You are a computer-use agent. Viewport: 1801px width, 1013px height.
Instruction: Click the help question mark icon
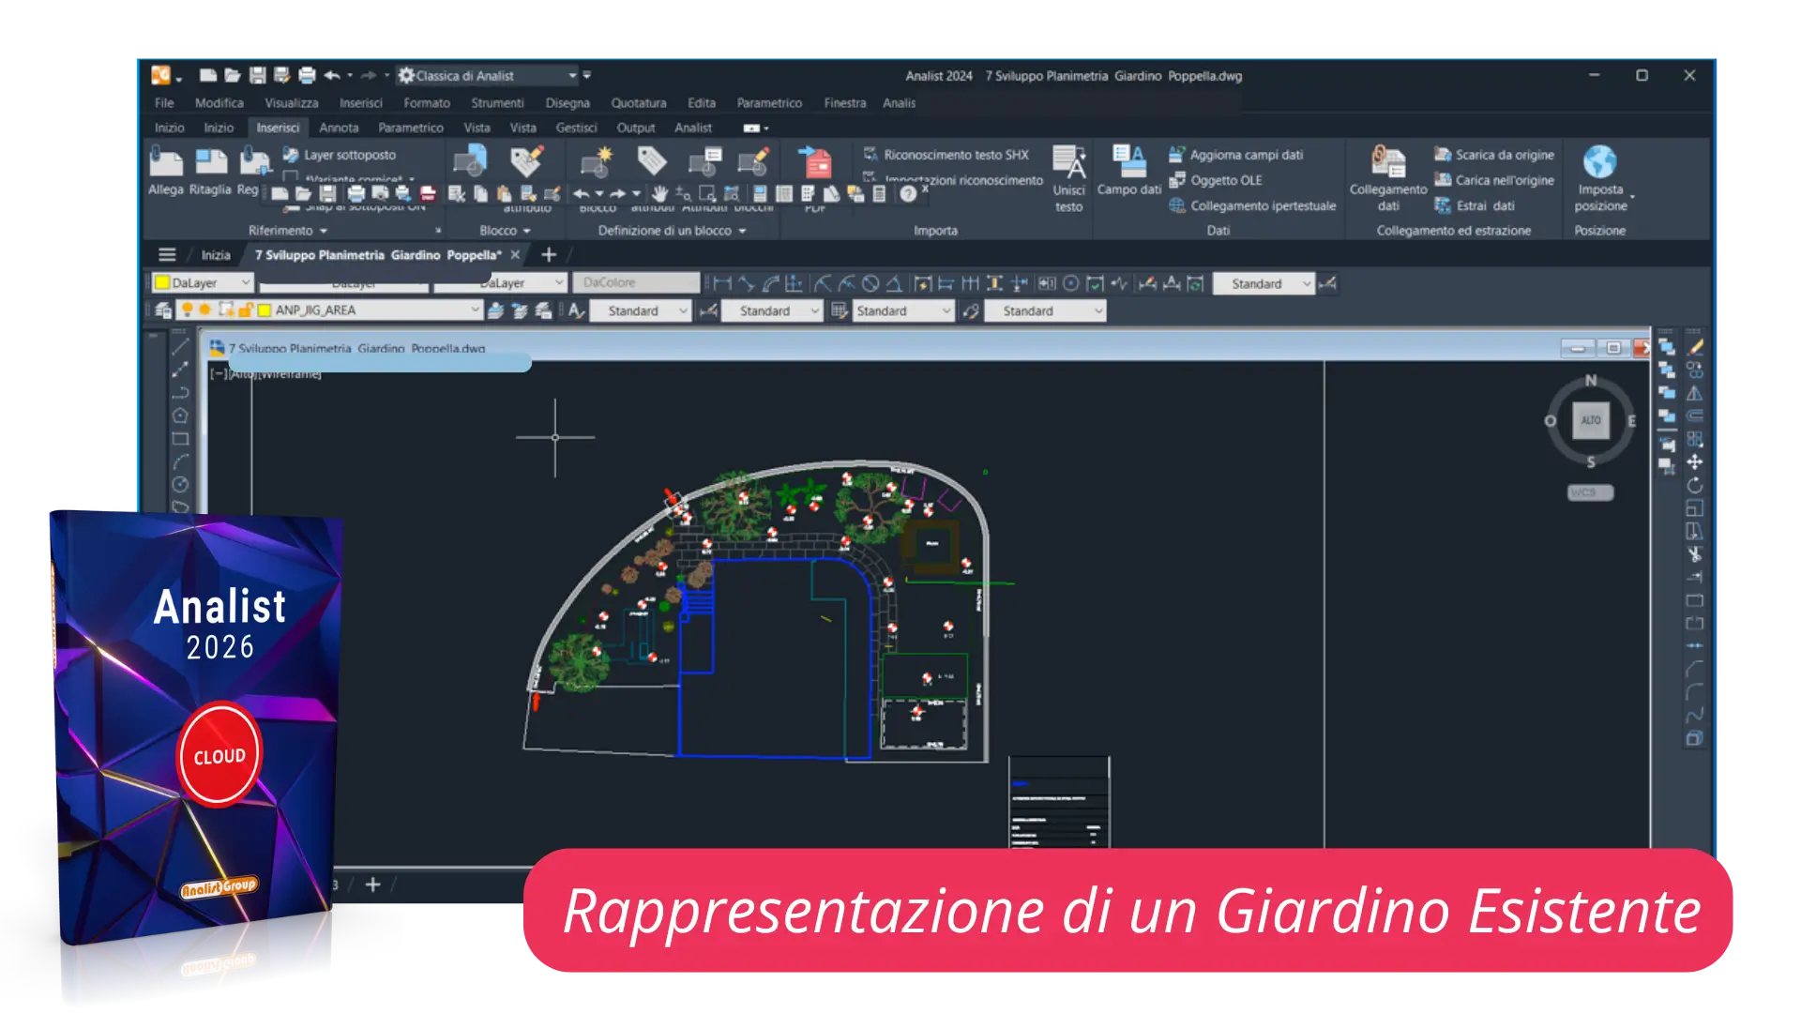(907, 194)
